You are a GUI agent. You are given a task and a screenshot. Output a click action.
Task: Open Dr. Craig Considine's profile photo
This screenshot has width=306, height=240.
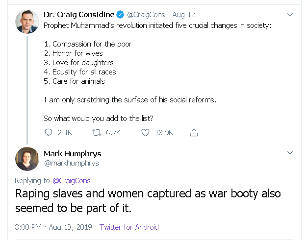(27, 22)
